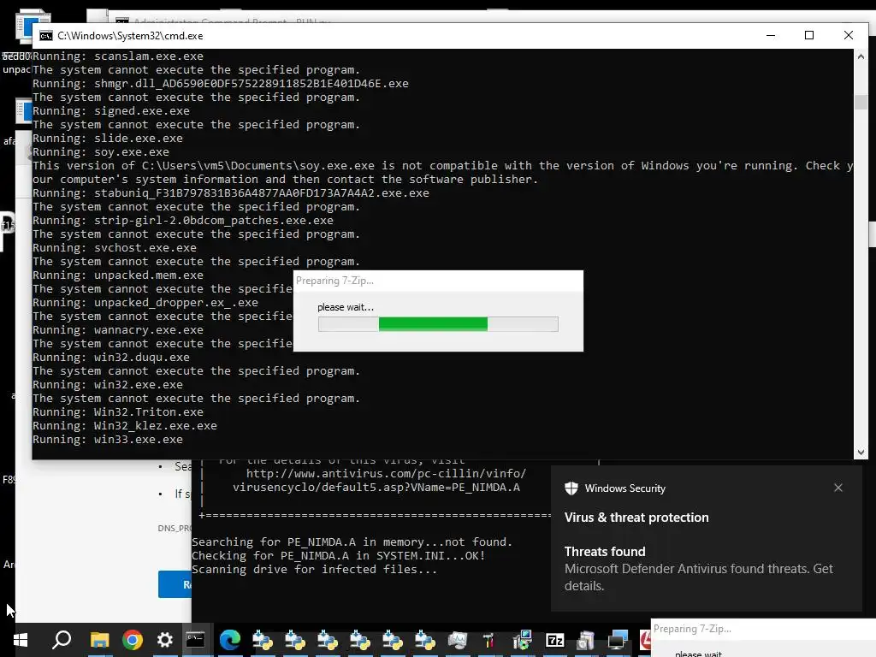876x657 pixels.
Task: Click 'Running: strip-girl-2.0bdcom_patches.exe.exe' line
Action: [183, 220]
